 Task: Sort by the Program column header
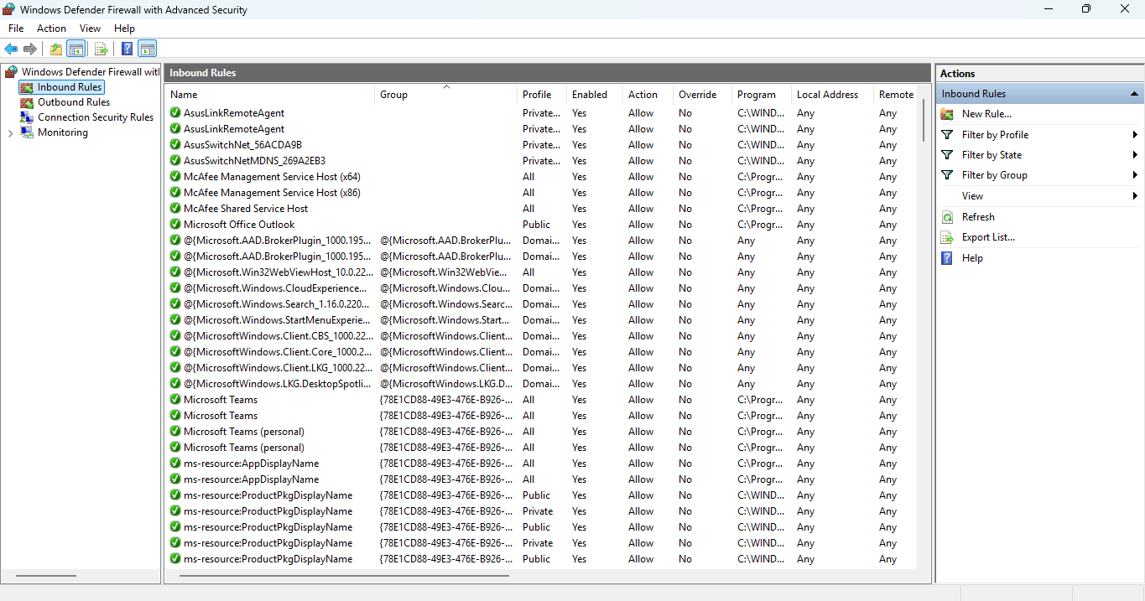(x=762, y=95)
